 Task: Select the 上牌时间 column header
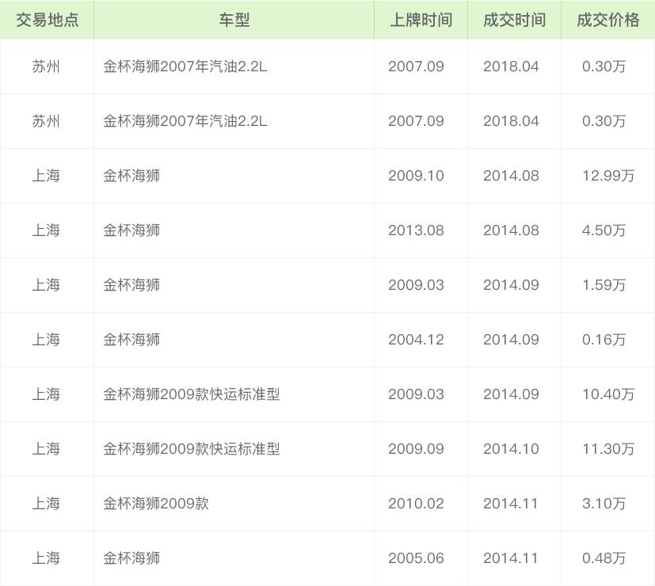(421, 20)
